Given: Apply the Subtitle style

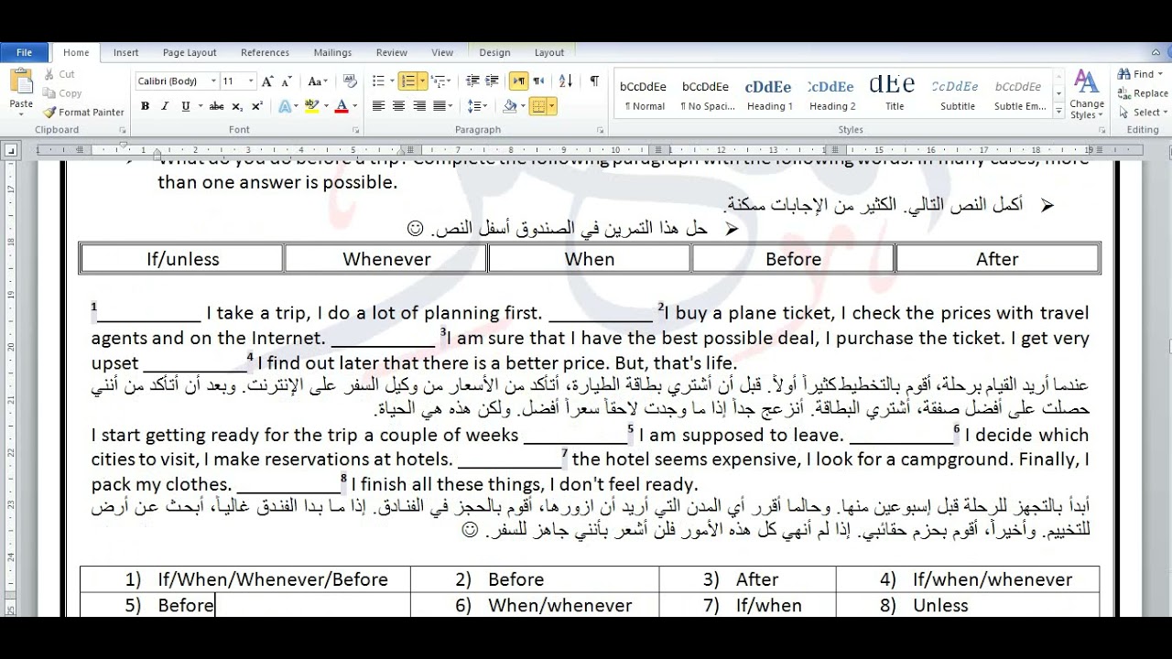Looking at the screenshot, I should coord(957,94).
